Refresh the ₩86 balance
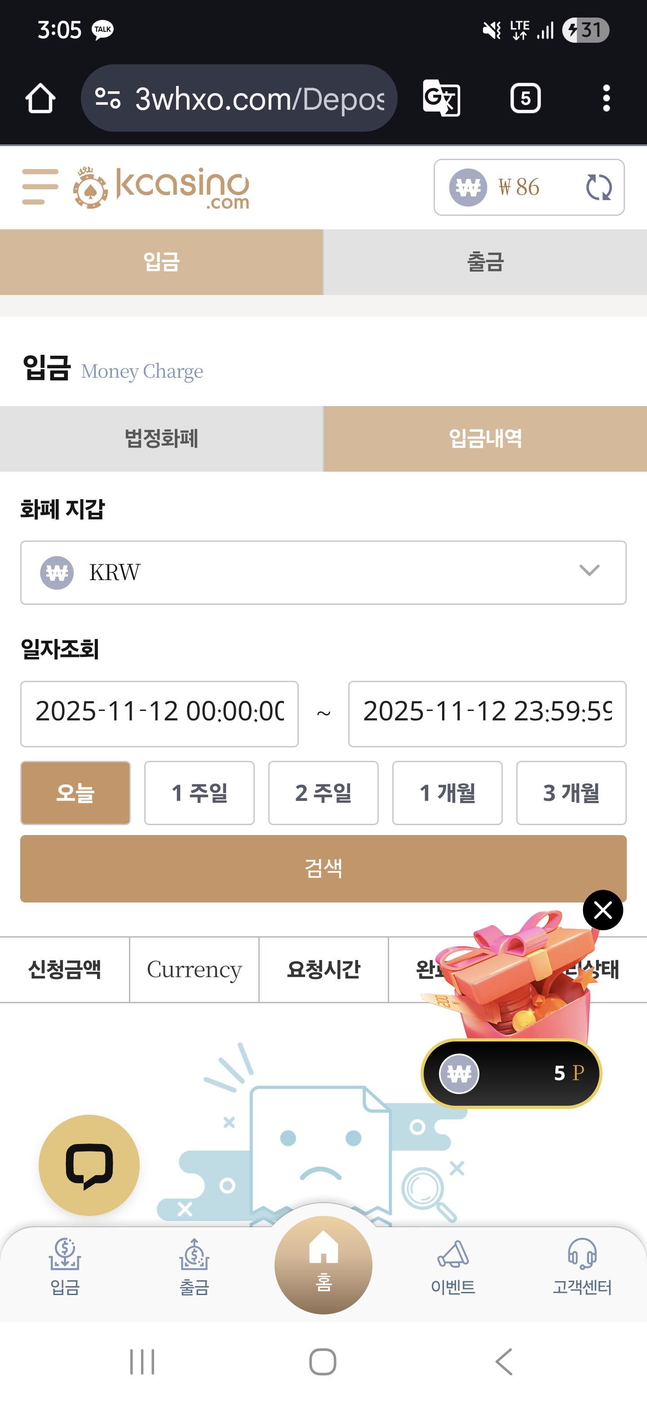Screen dimensions: 647x1403 pyautogui.click(x=598, y=188)
